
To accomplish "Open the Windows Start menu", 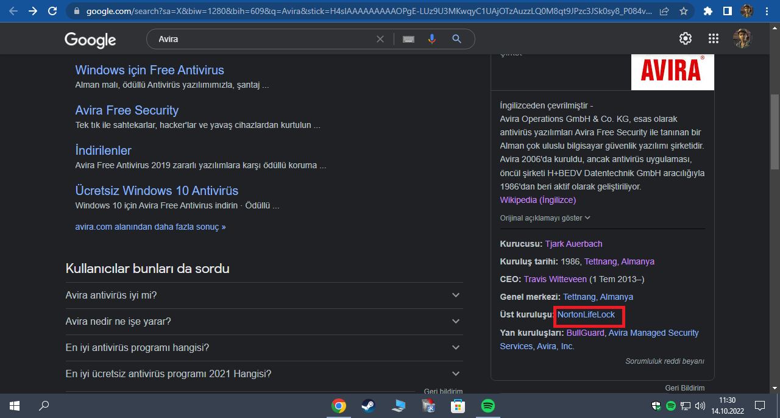I will point(14,405).
